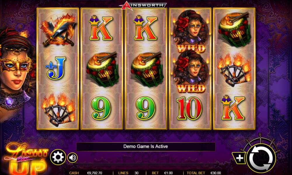The image size is (292, 175).
Task: Select the drum symbol on reel two
Action: click(x=102, y=69)
